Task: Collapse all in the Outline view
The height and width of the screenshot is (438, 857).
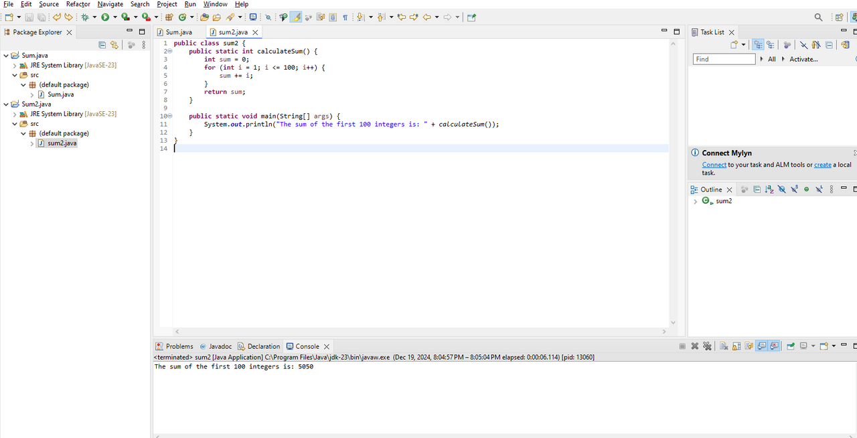Action: tap(757, 190)
